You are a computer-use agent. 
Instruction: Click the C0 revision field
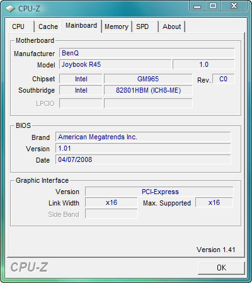point(224,79)
